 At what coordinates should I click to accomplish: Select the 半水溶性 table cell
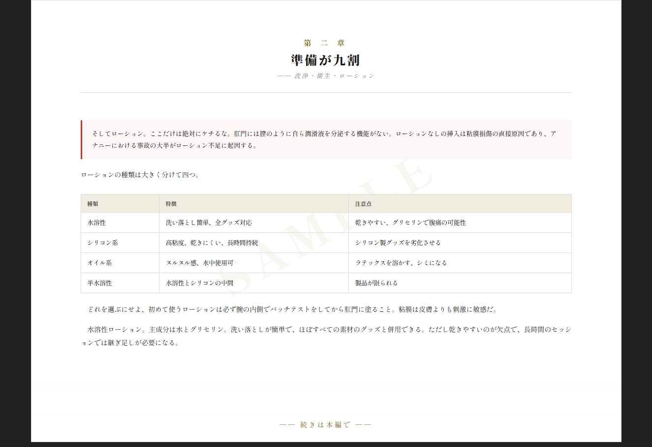tap(100, 283)
